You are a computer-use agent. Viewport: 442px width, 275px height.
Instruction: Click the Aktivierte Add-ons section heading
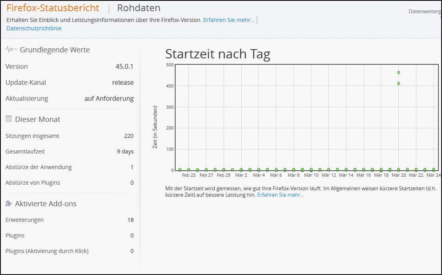[46, 203]
